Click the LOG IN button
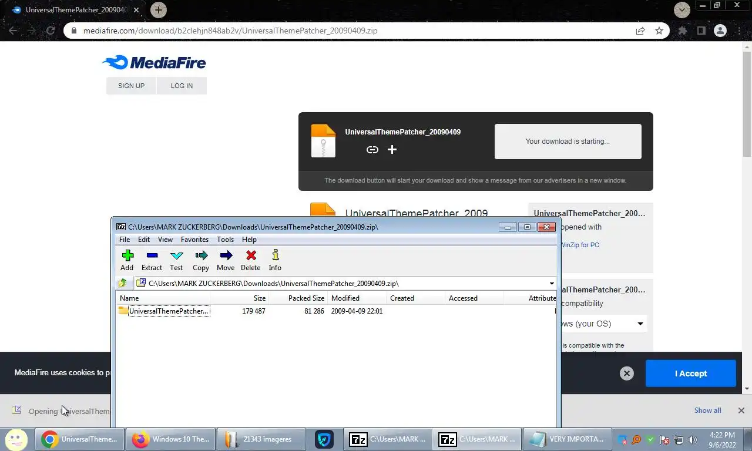The height and width of the screenshot is (451, 752). tap(182, 86)
